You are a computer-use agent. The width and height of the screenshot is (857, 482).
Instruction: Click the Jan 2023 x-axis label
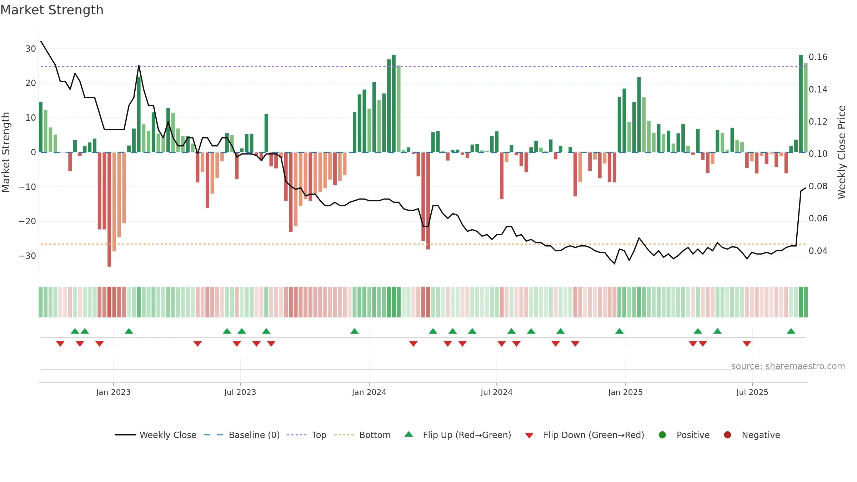113,392
